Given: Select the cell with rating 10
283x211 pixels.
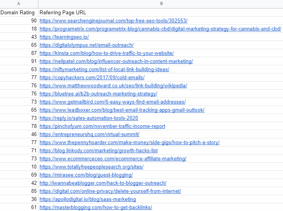Looking at the screenshot, I should point(19,167).
